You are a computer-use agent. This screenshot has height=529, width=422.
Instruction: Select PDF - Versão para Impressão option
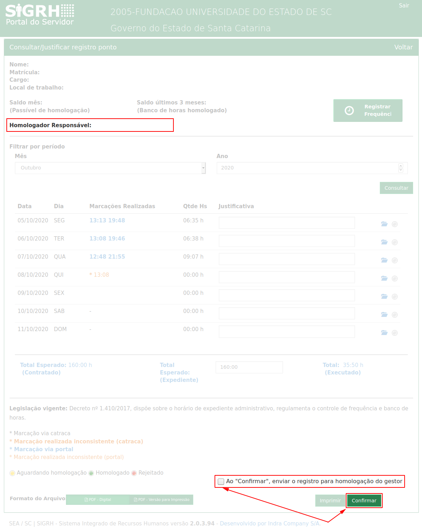tap(161, 500)
